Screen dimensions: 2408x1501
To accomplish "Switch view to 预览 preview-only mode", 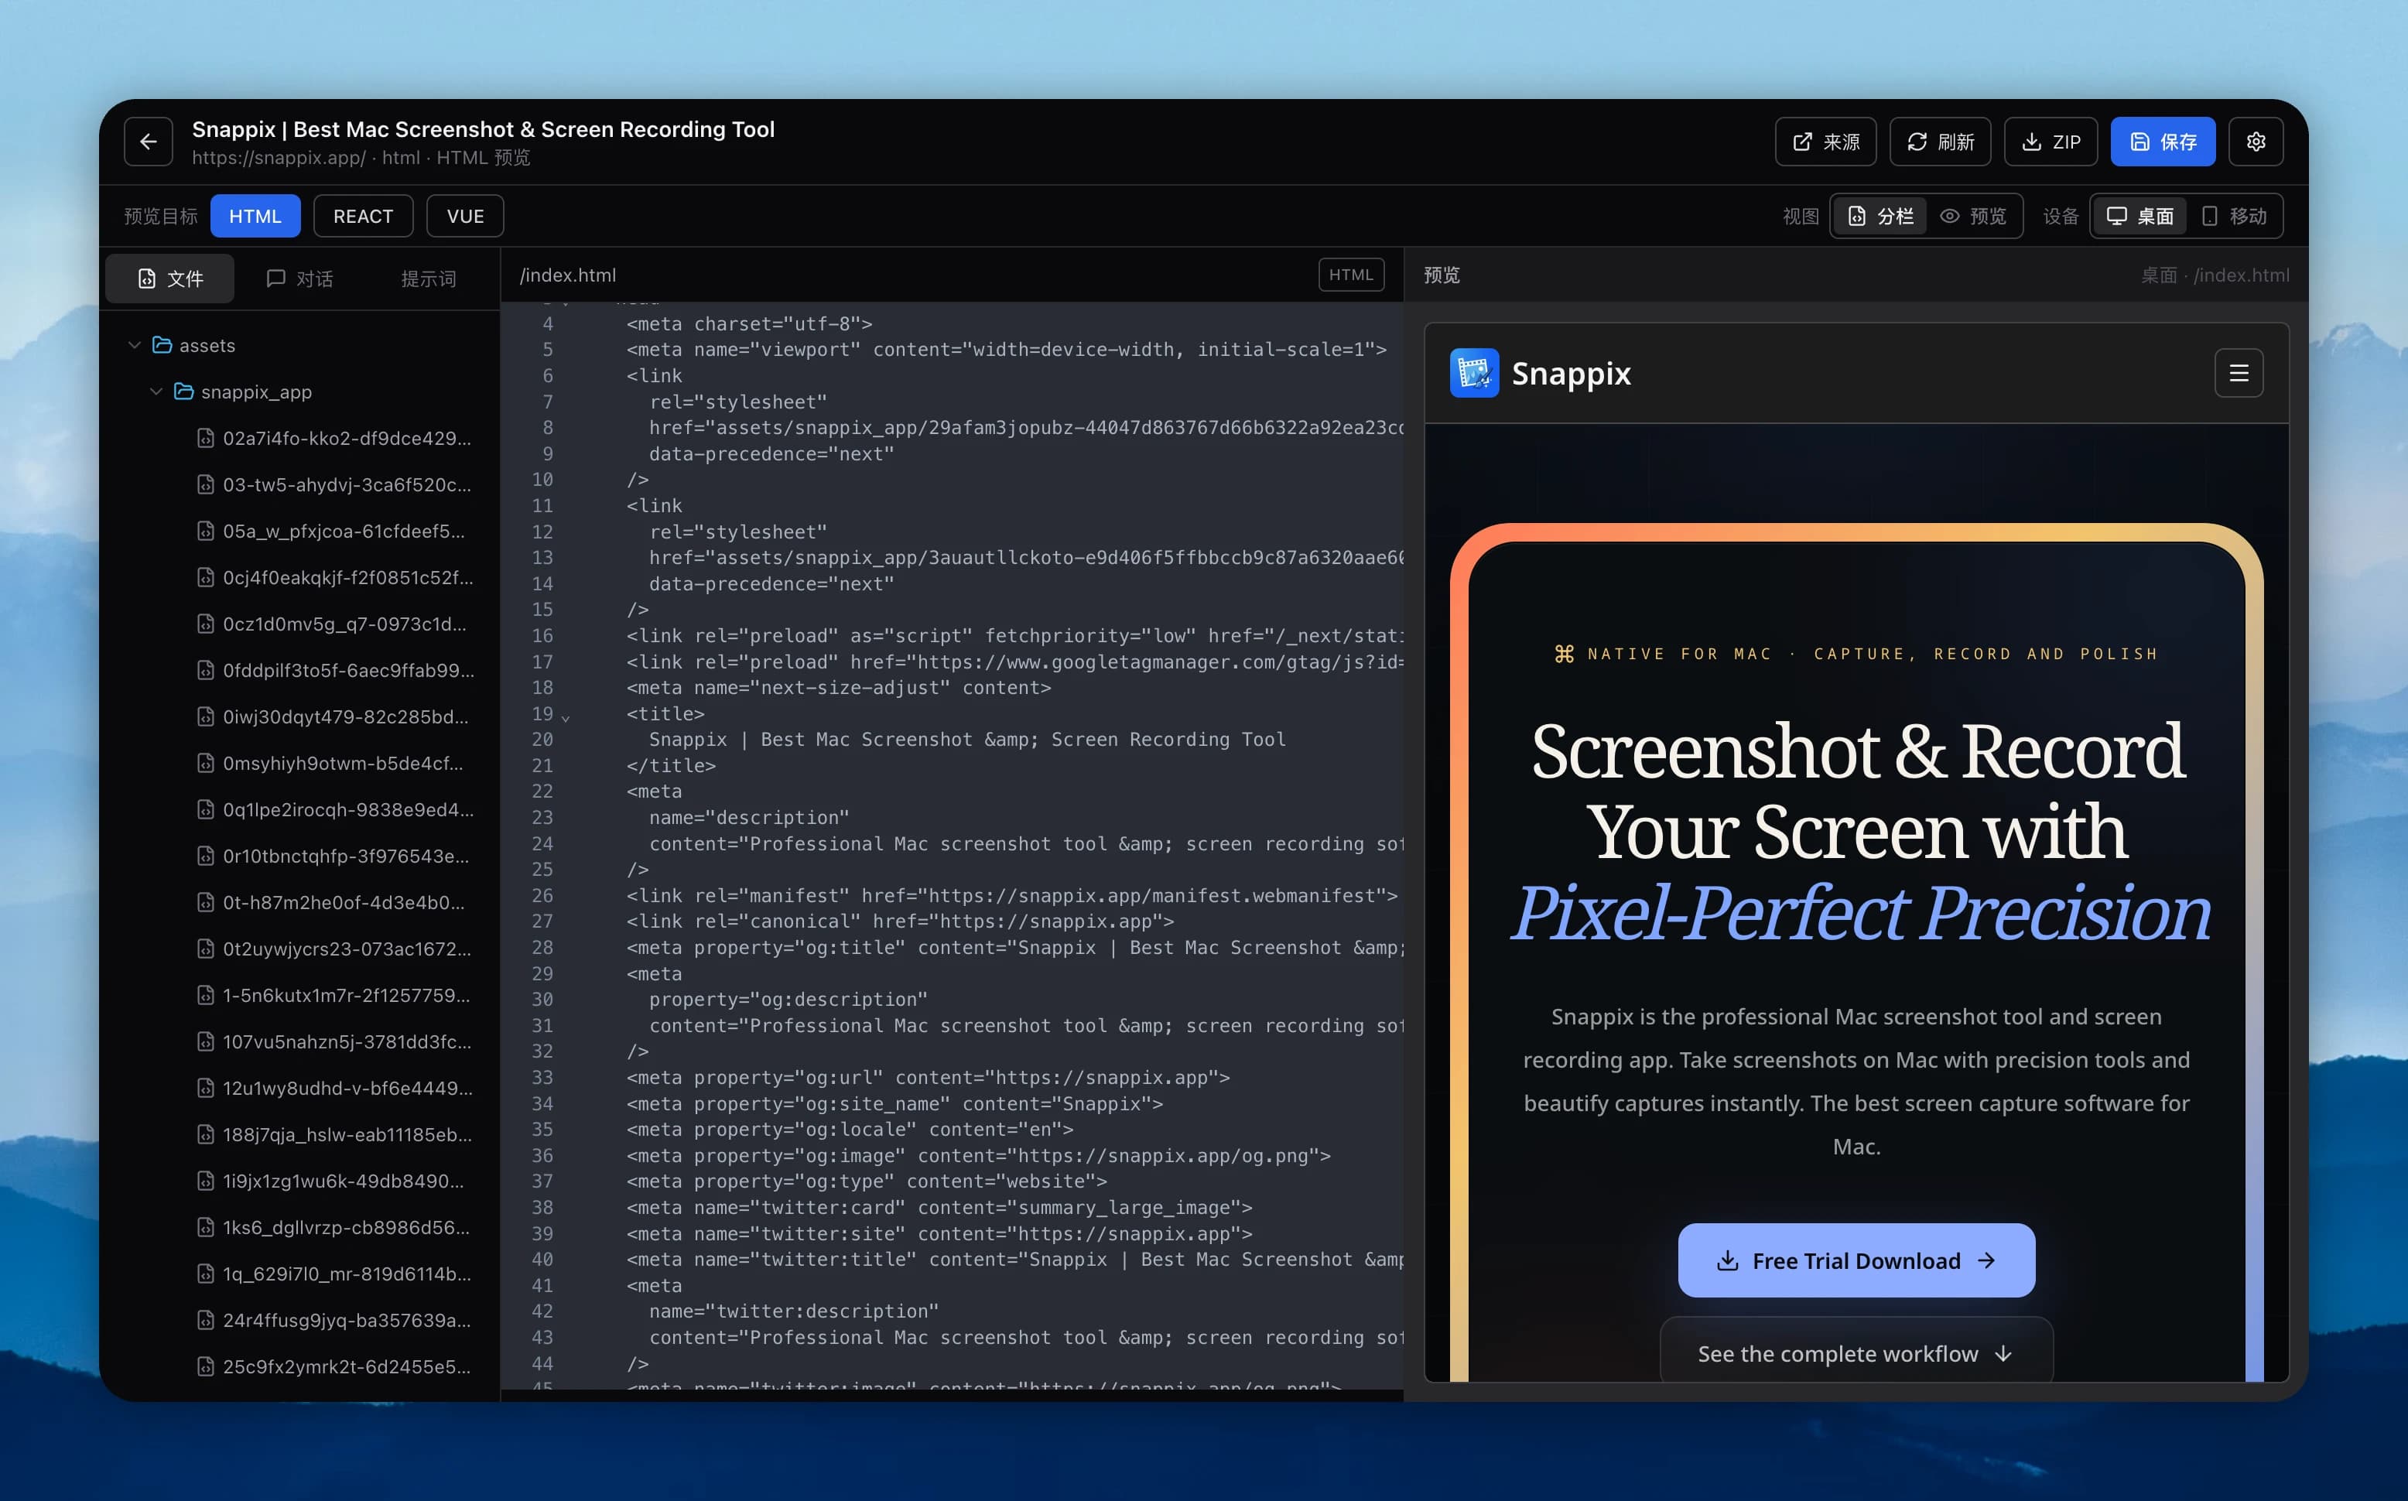I will coord(1973,215).
